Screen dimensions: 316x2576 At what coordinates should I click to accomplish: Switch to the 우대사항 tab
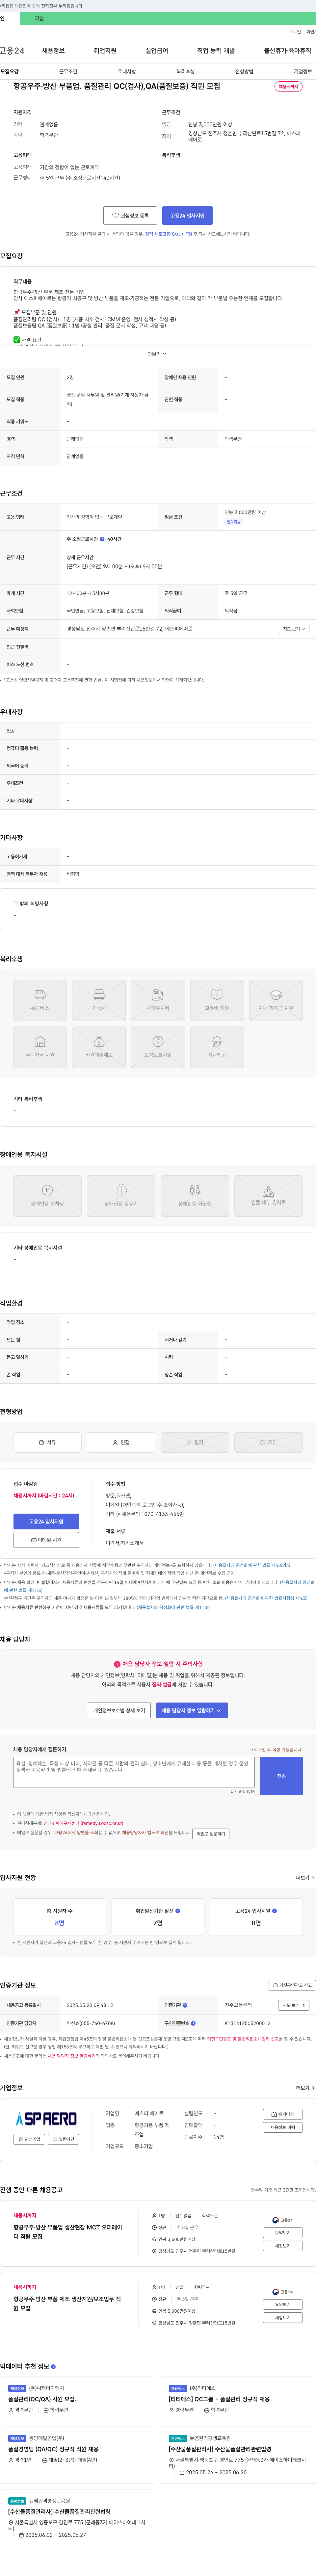127,72
